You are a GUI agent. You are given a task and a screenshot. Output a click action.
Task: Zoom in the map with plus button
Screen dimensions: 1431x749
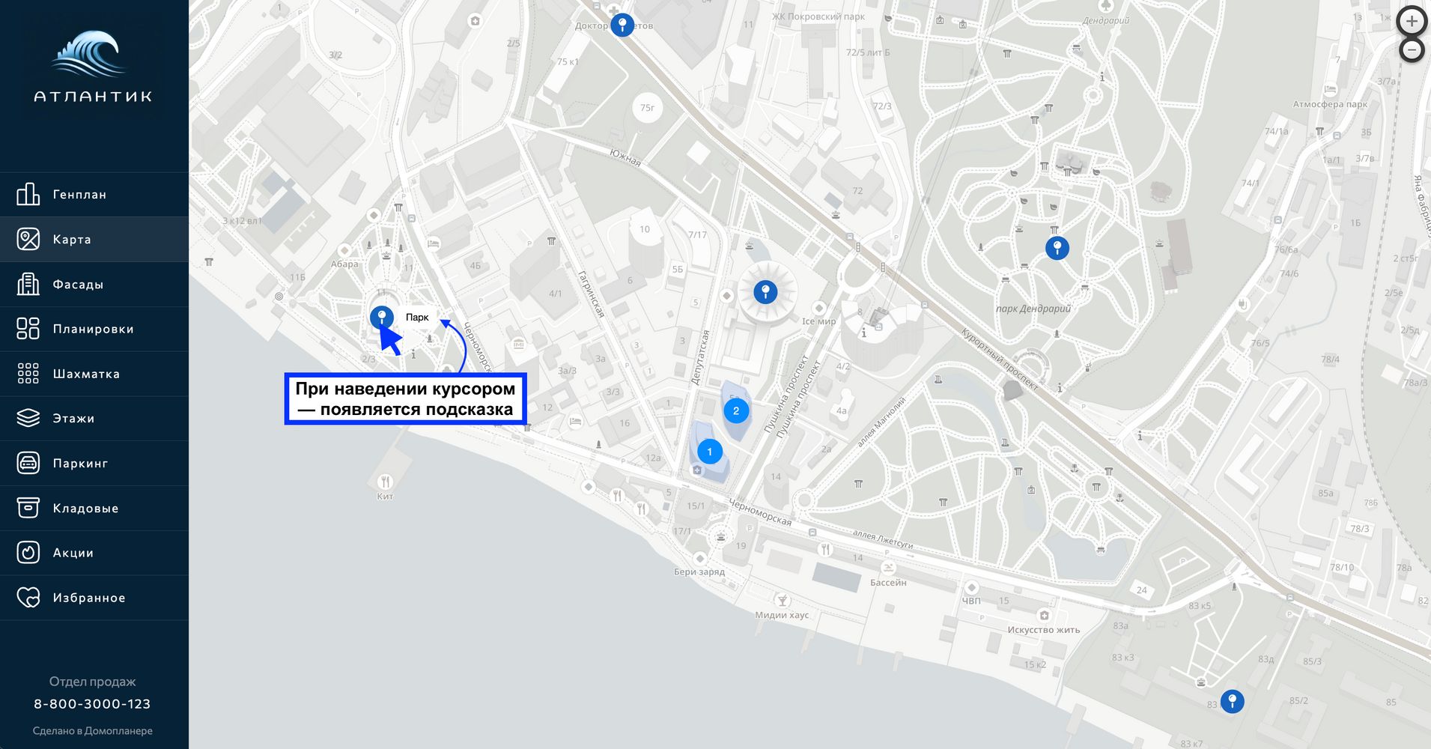pyautogui.click(x=1412, y=21)
